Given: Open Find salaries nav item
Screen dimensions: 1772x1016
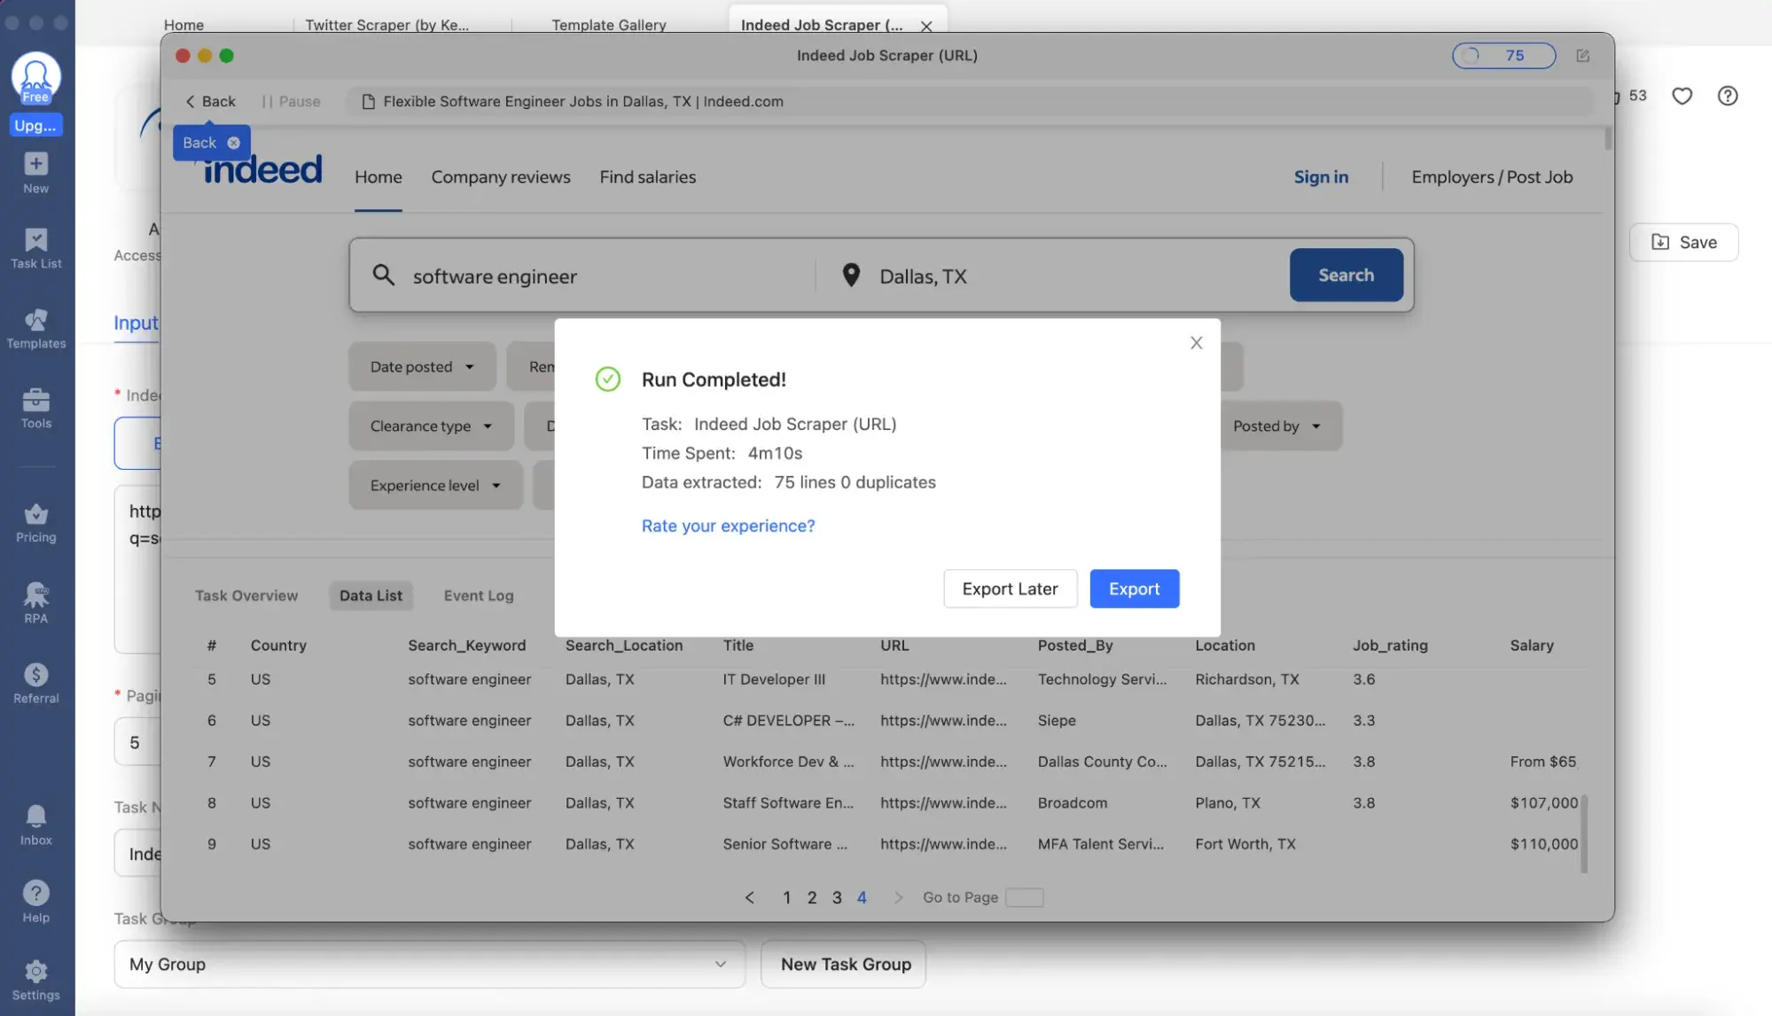Looking at the screenshot, I should pyautogui.click(x=648, y=176).
